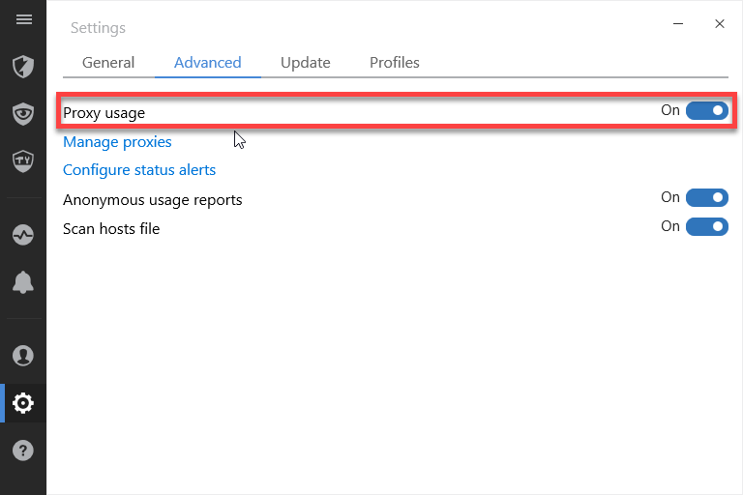Open the hamburger menu in the sidebar
This screenshot has height=495, width=743.
[23, 19]
